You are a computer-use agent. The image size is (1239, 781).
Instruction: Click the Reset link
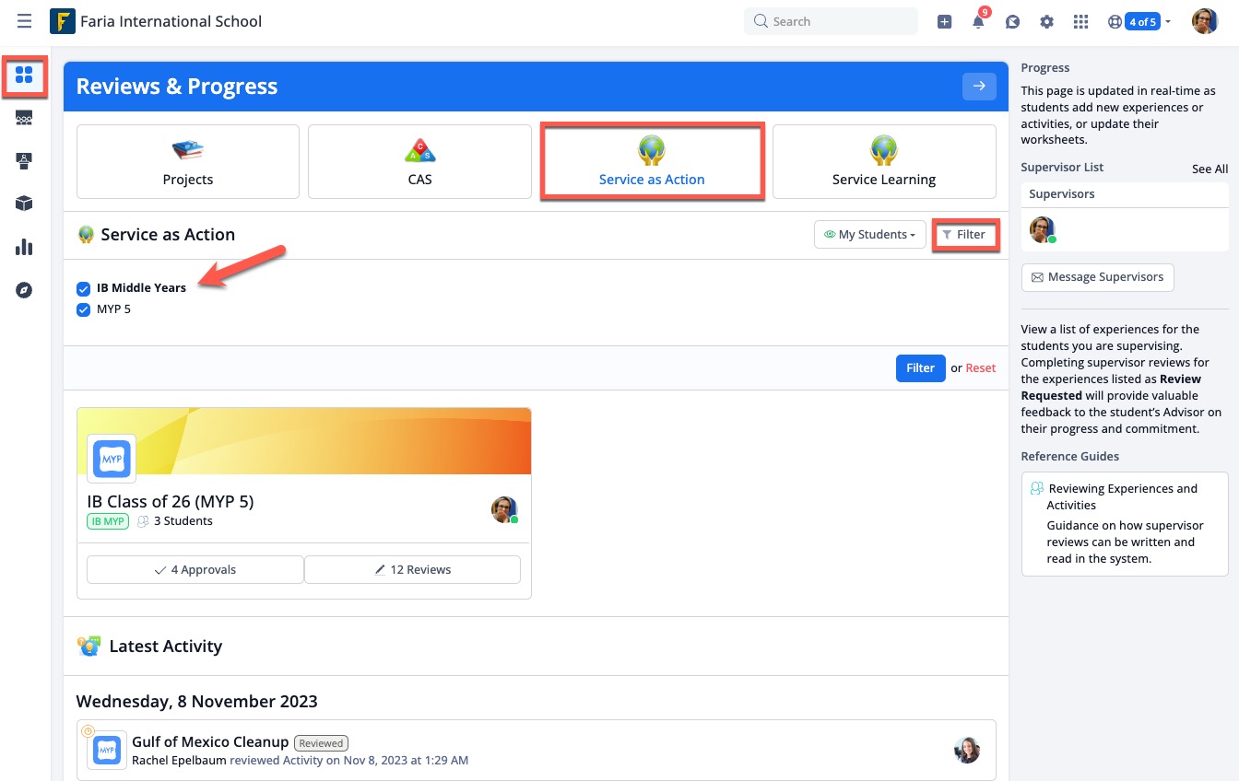tap(980, 368)
